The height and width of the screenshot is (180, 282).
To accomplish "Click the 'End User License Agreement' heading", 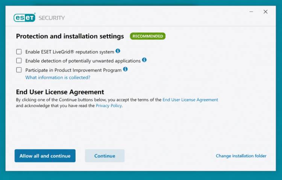I will tap(60, 92).
